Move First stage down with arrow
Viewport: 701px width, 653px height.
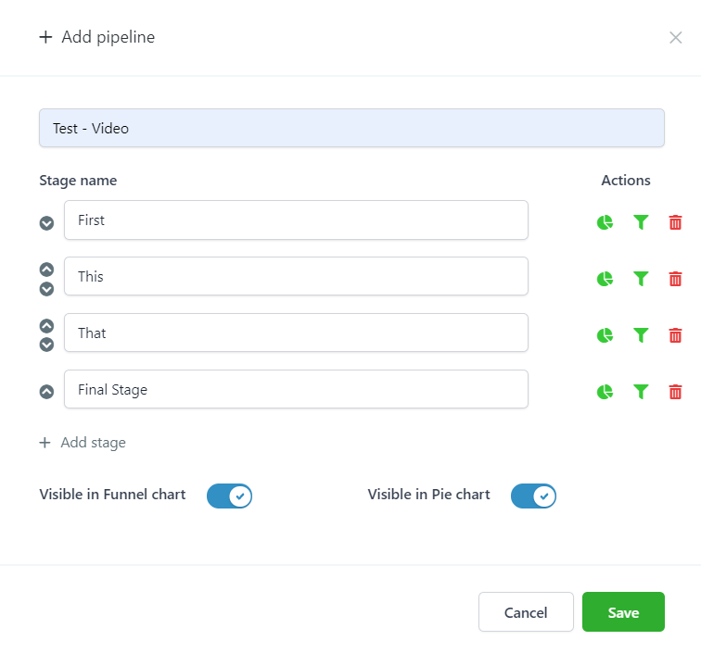point(46,223)
